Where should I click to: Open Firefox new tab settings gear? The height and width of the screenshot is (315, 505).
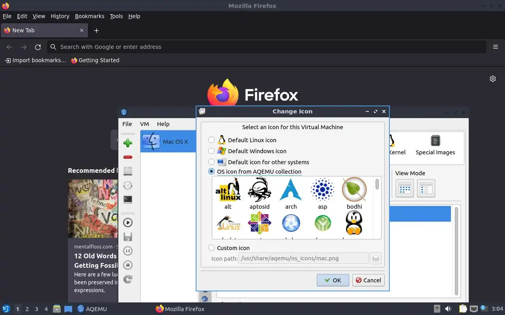click(x=493, y=79)
